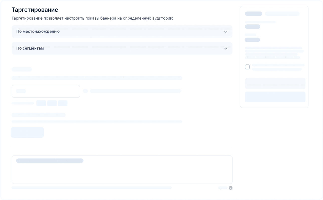This screenshot has height=200, width=323.
Task: Click the placeholder title inside the text area
Action: pyautogui.click(x=50, y=161)
